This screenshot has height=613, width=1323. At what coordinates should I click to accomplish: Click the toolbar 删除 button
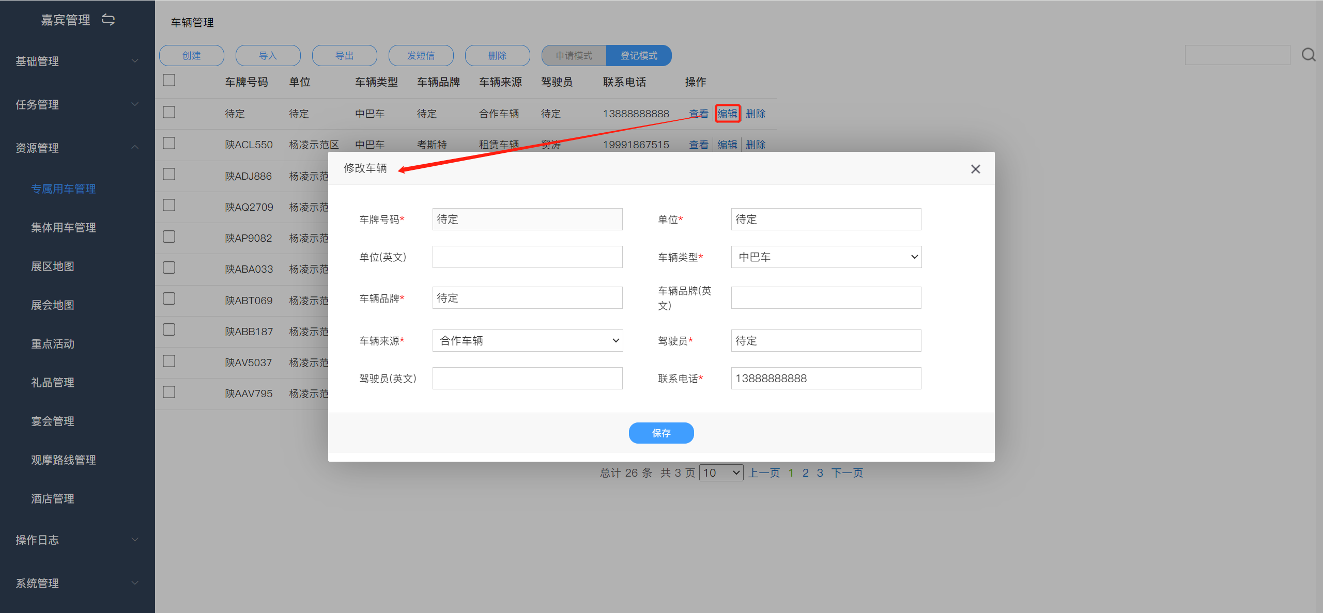tap(497, 55)
